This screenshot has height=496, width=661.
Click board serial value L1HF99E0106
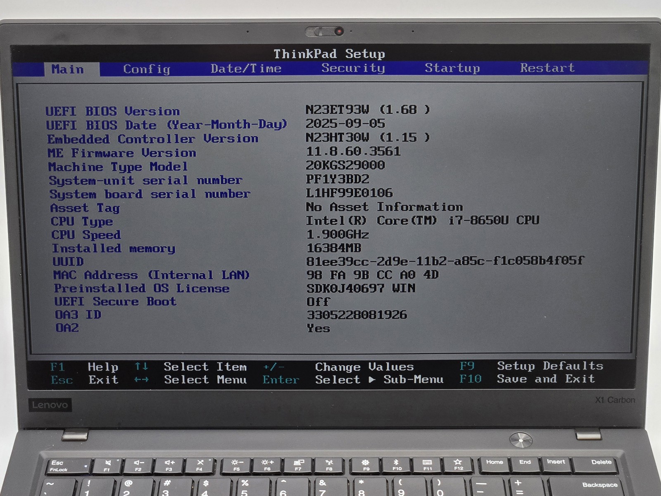click(x=350, y=193)
